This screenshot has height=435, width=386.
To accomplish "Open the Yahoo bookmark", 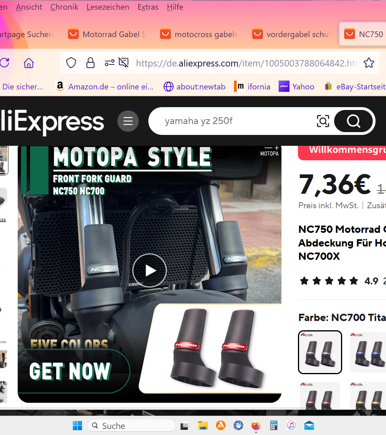I will (296, 87).
